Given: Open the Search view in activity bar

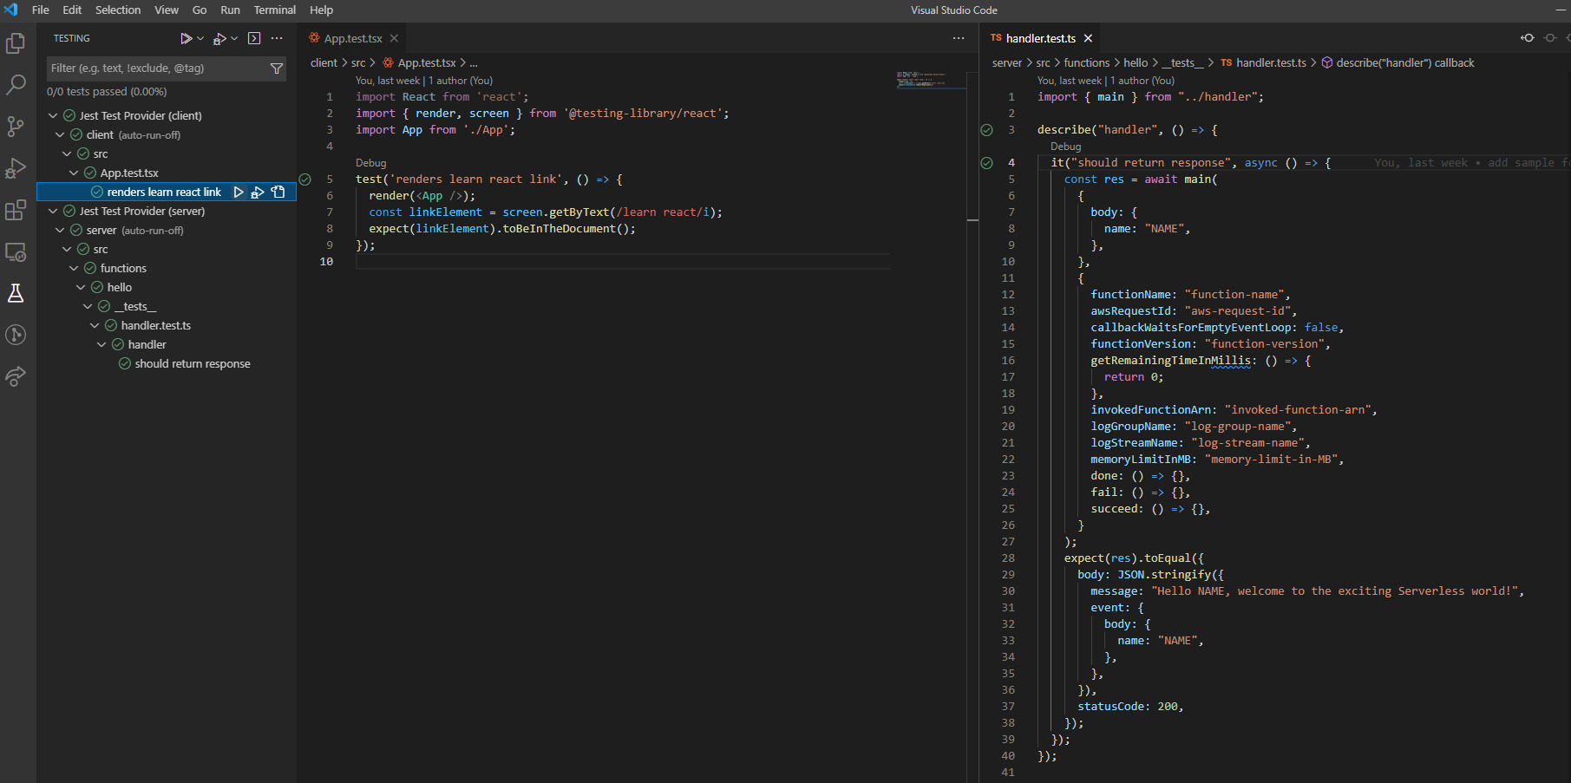Looking at the screenshot, I should (16, 85).
